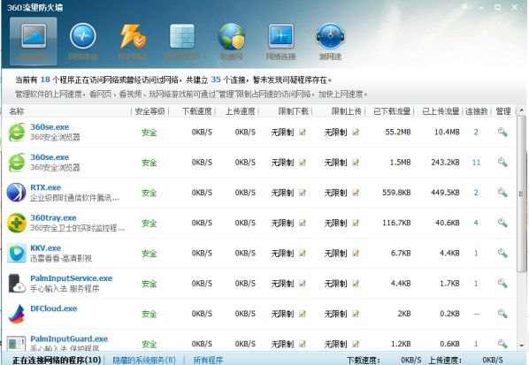This screenshot has width=529, height=365.
Task: Open the DFCloud.exe name link
Action: pyautogui.click(x=54, y=308)
